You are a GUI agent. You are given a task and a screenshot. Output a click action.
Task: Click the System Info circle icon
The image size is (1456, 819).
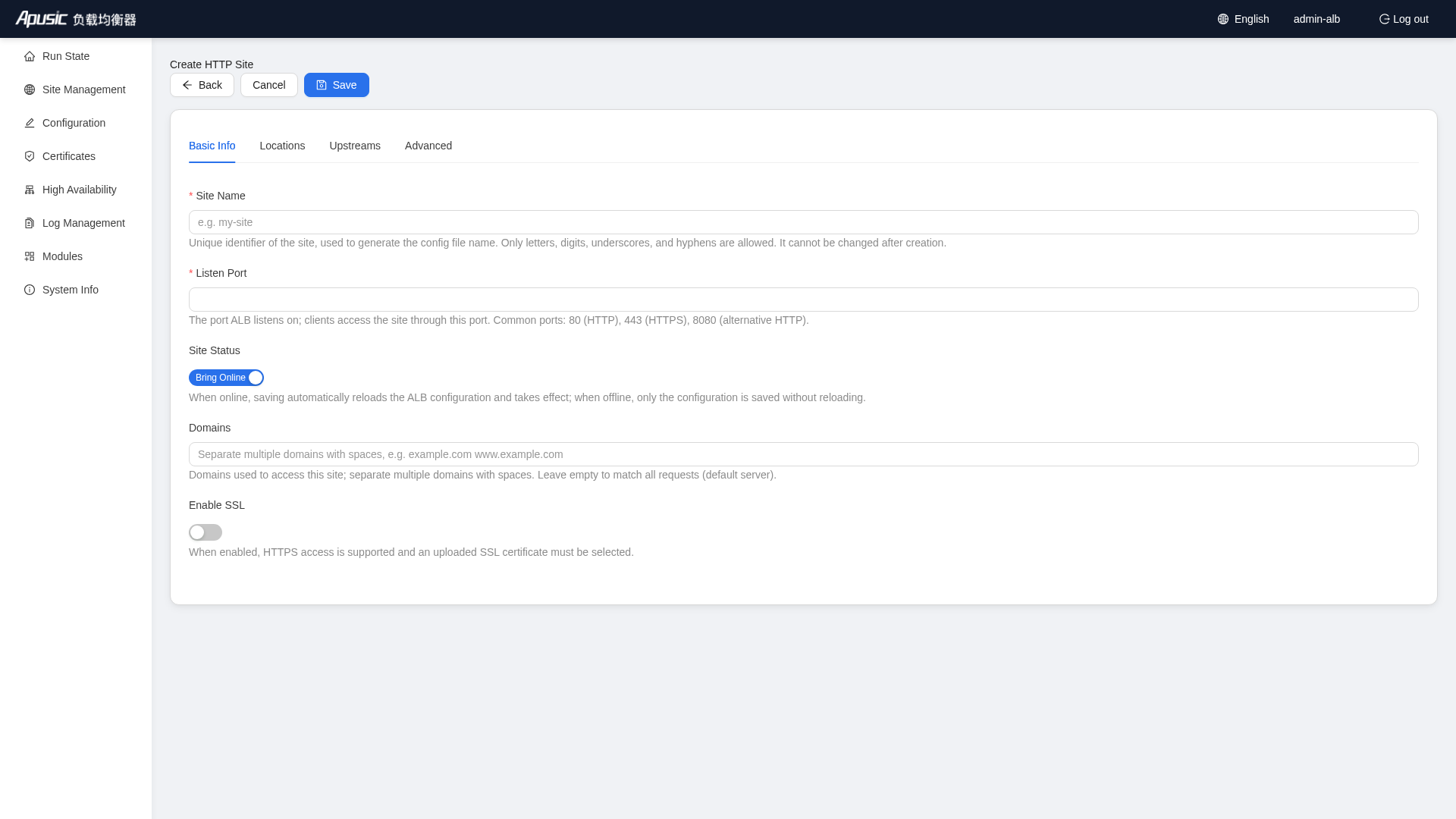[30, 290]
